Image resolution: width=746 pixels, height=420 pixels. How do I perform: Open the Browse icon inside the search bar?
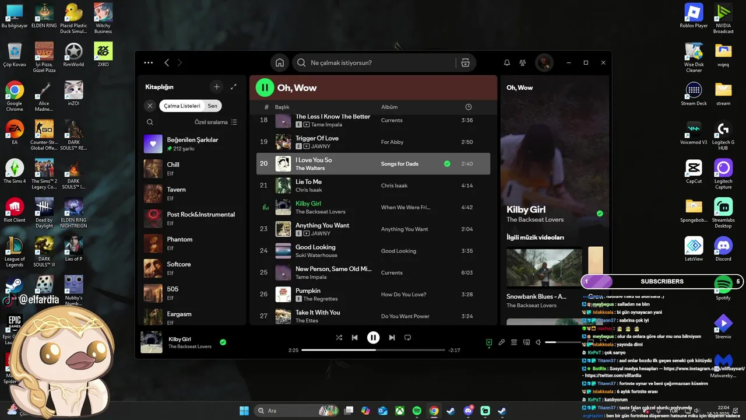[465, 62]
